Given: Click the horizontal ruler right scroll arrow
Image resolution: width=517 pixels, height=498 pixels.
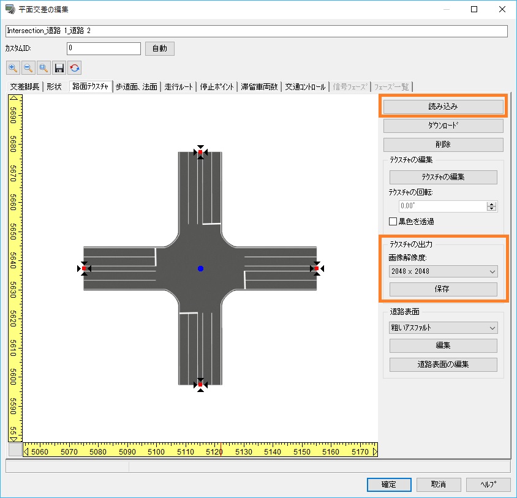Looking at the screenshot, I should click(375, 452).
